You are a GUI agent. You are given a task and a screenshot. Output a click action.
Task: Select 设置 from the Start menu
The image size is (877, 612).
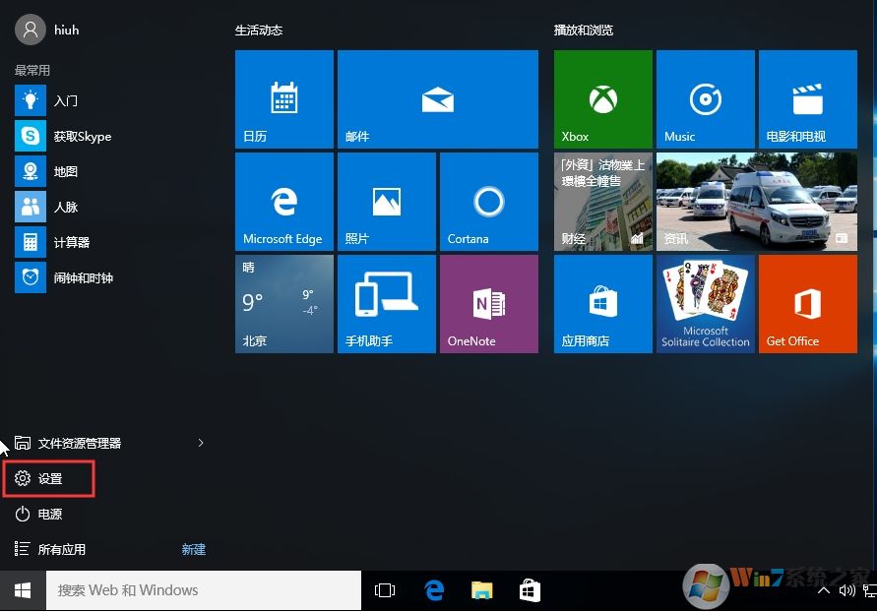point(49,478)
